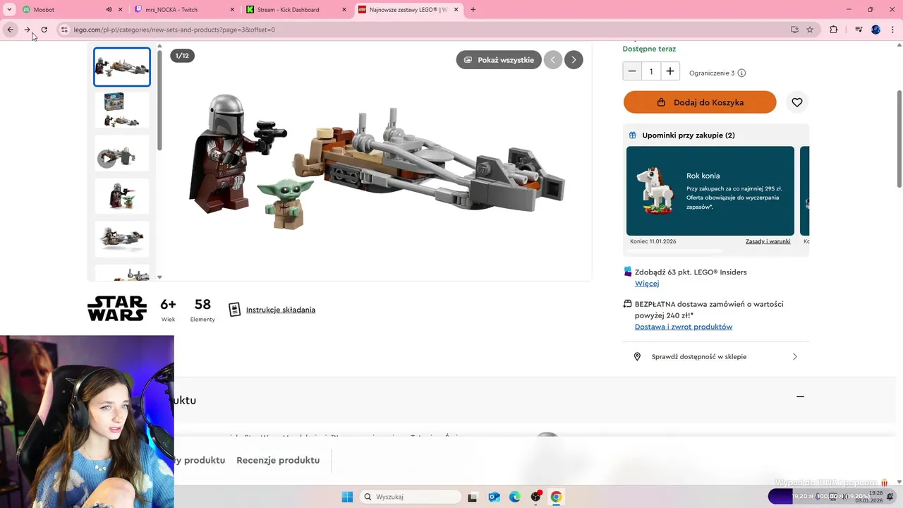Click the quantity input field
The width and height of the screenshot is (903, 508).
point(651,71)
